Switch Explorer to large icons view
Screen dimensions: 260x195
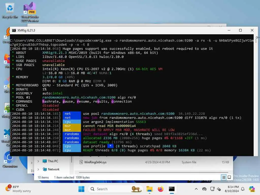(x=229, y=177)
